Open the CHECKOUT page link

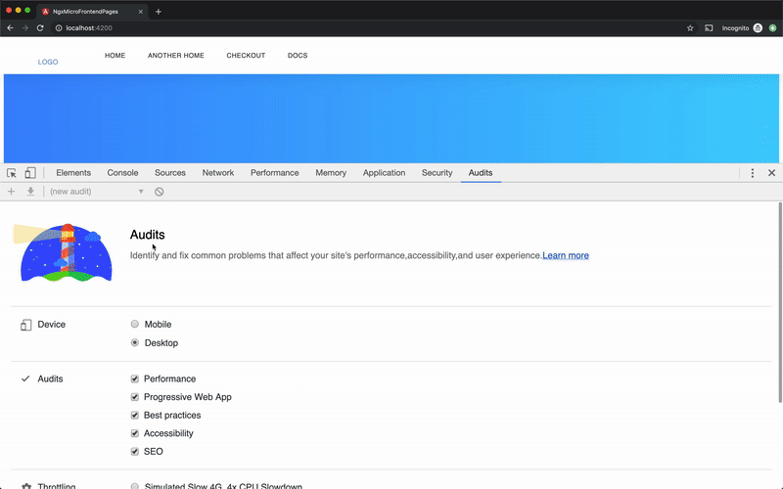(246, 56)
